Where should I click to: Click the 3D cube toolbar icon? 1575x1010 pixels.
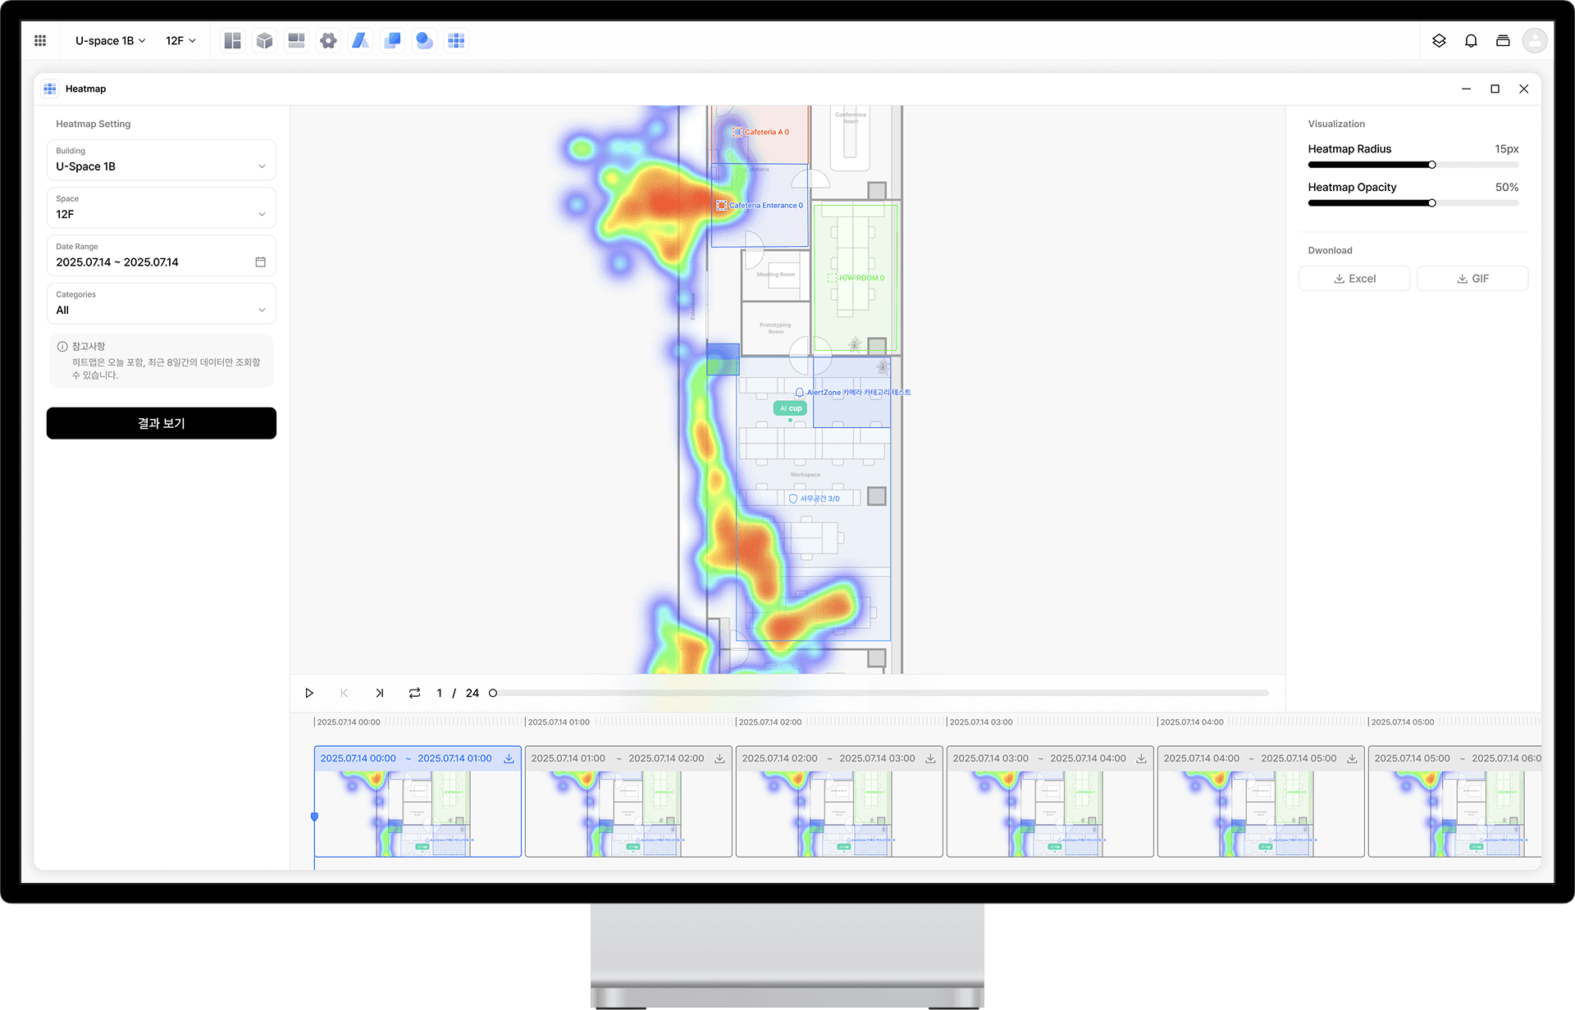(x=264, y=40)
